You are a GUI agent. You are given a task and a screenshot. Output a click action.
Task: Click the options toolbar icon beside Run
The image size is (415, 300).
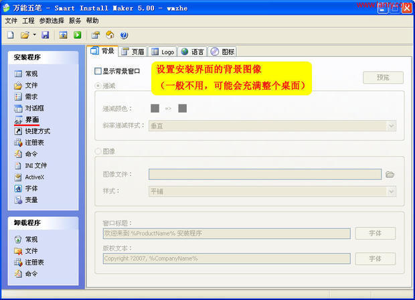(x=96, y=35)
